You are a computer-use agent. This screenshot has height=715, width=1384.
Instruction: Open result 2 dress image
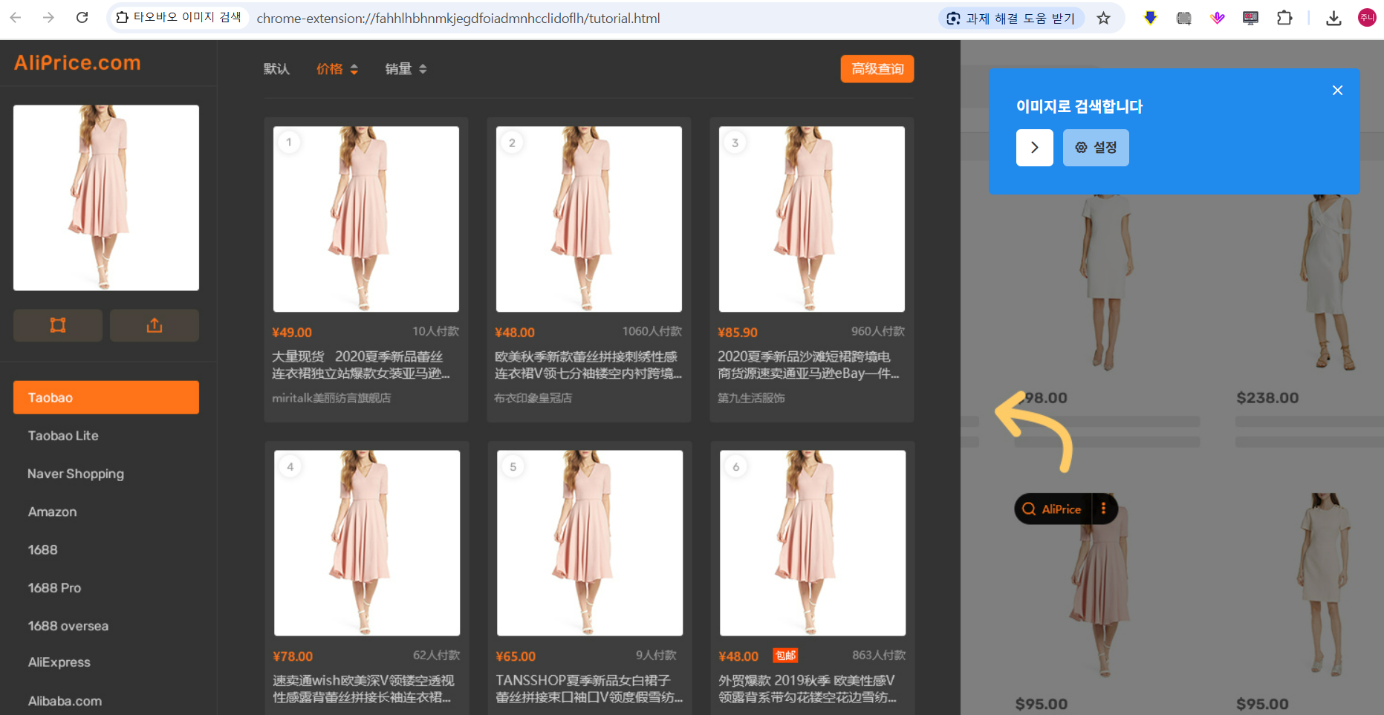589,219
